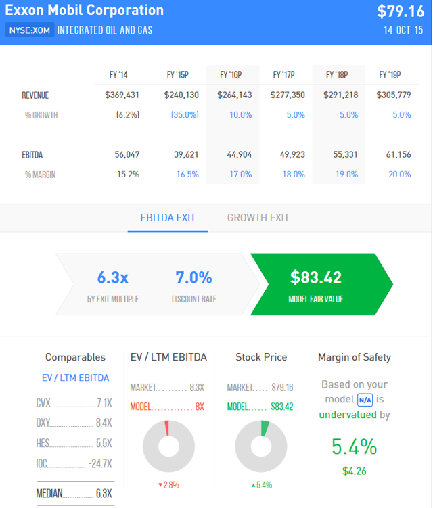Click the MODEL $83.42 stock price line
Image resolution: width=433 pixels, height=508 pixels.
(260, 407)
